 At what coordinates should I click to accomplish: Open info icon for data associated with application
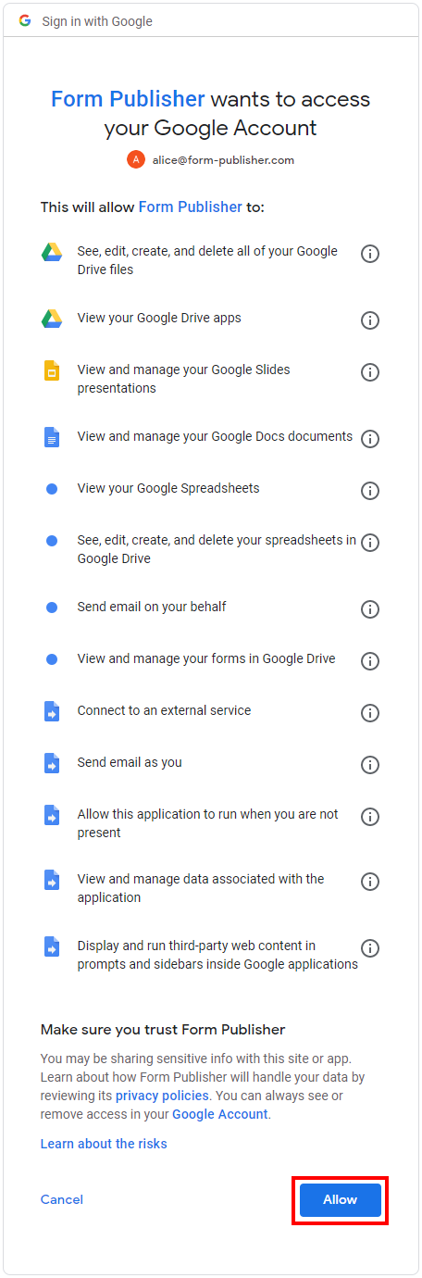point(370,882)
